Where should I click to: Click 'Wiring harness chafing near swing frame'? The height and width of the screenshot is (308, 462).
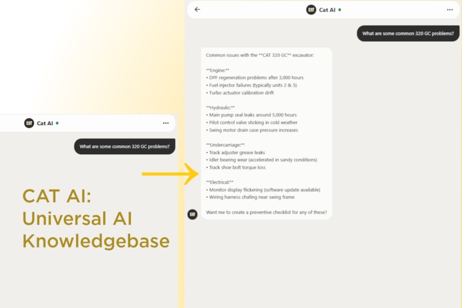250,197
